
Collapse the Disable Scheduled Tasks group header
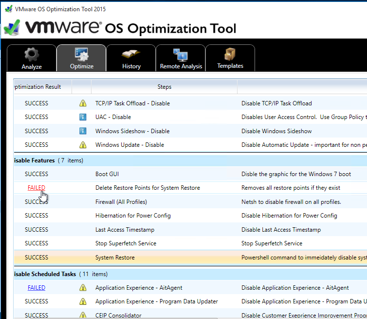(x=190, y=274)
